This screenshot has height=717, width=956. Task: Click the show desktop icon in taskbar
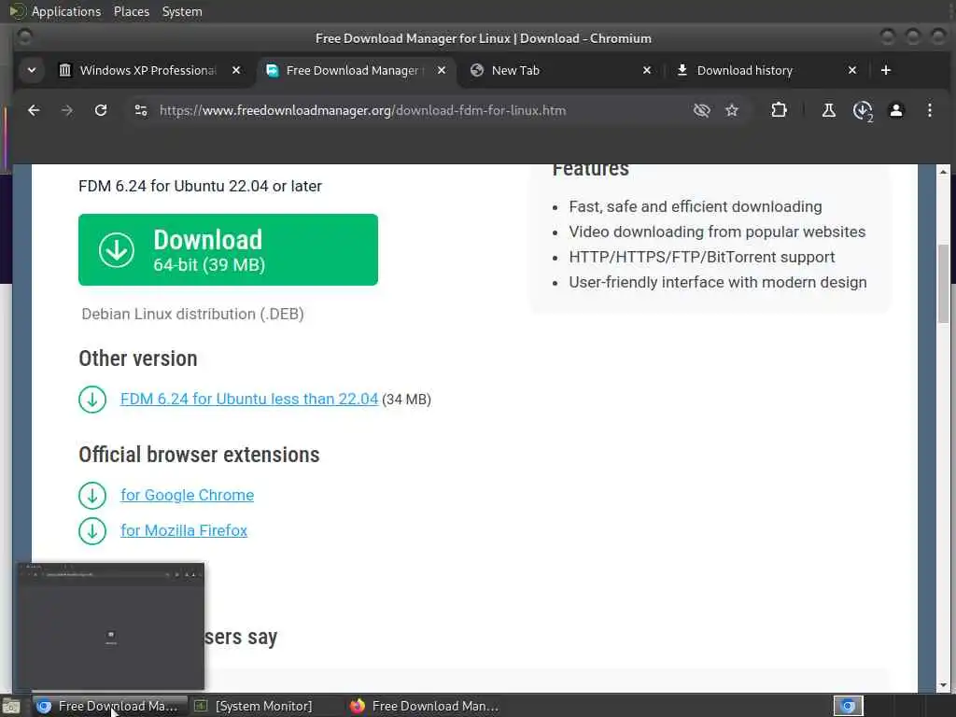(x=11, y=707)
